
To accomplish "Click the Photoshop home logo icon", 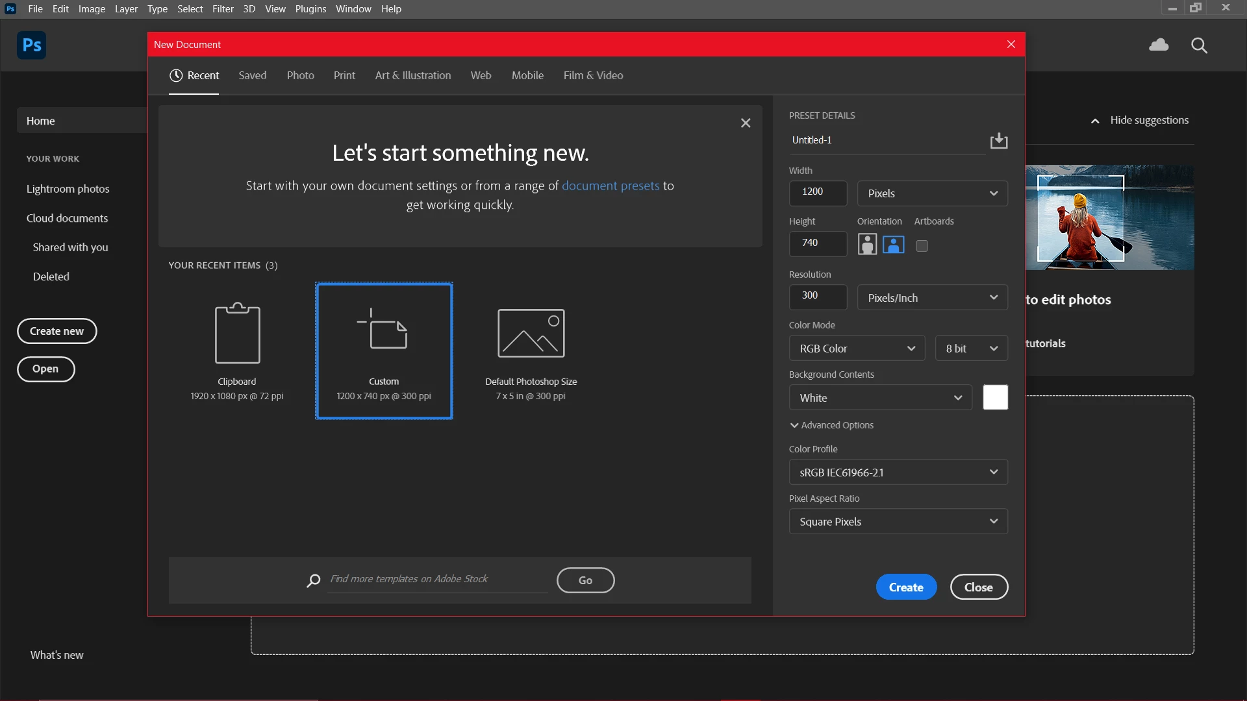I will click(x=31, y=45).
